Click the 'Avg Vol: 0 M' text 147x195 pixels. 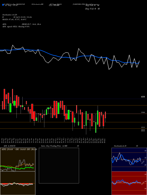92,5
